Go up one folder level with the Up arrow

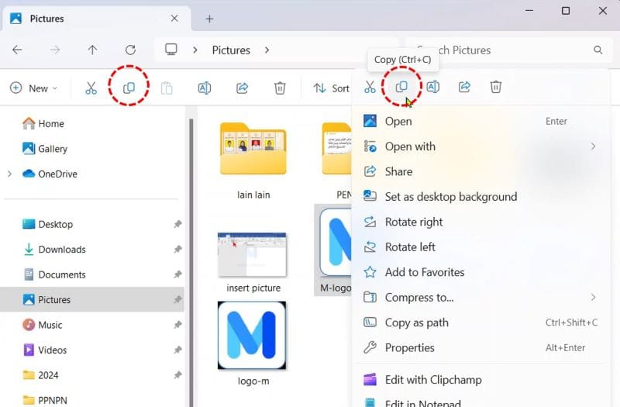tap(92, 50)
